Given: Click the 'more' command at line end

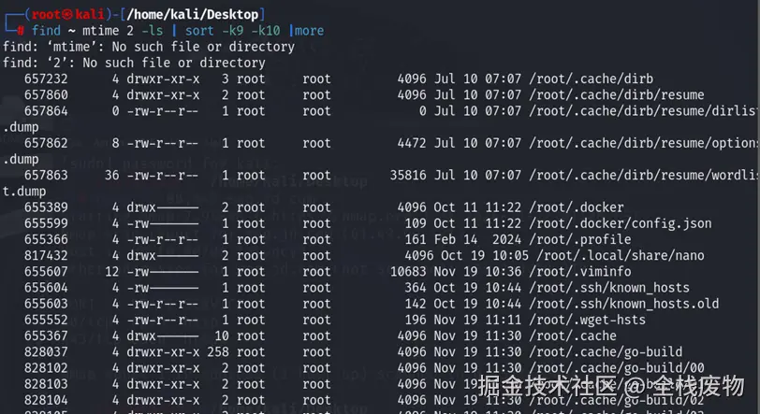Looking at the screenshot, I should coord(308,30).
